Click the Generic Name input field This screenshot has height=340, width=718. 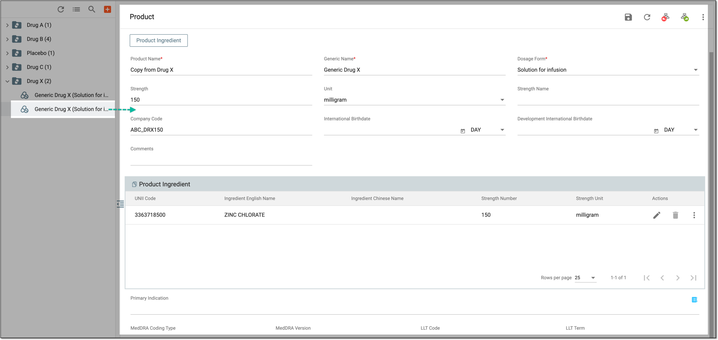[414, 70]
